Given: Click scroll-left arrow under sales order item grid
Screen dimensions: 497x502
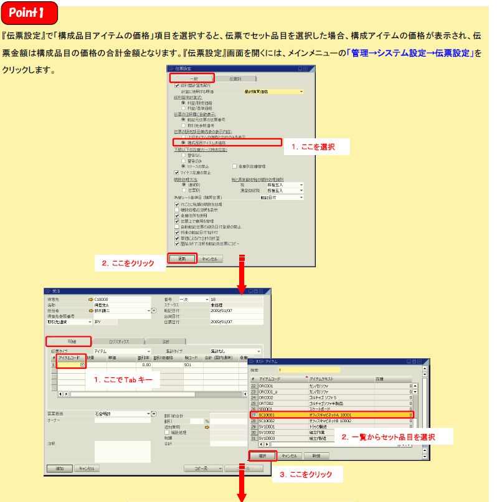Looking at the screenshot, I should pyautogui.click(x=60, y=394).
